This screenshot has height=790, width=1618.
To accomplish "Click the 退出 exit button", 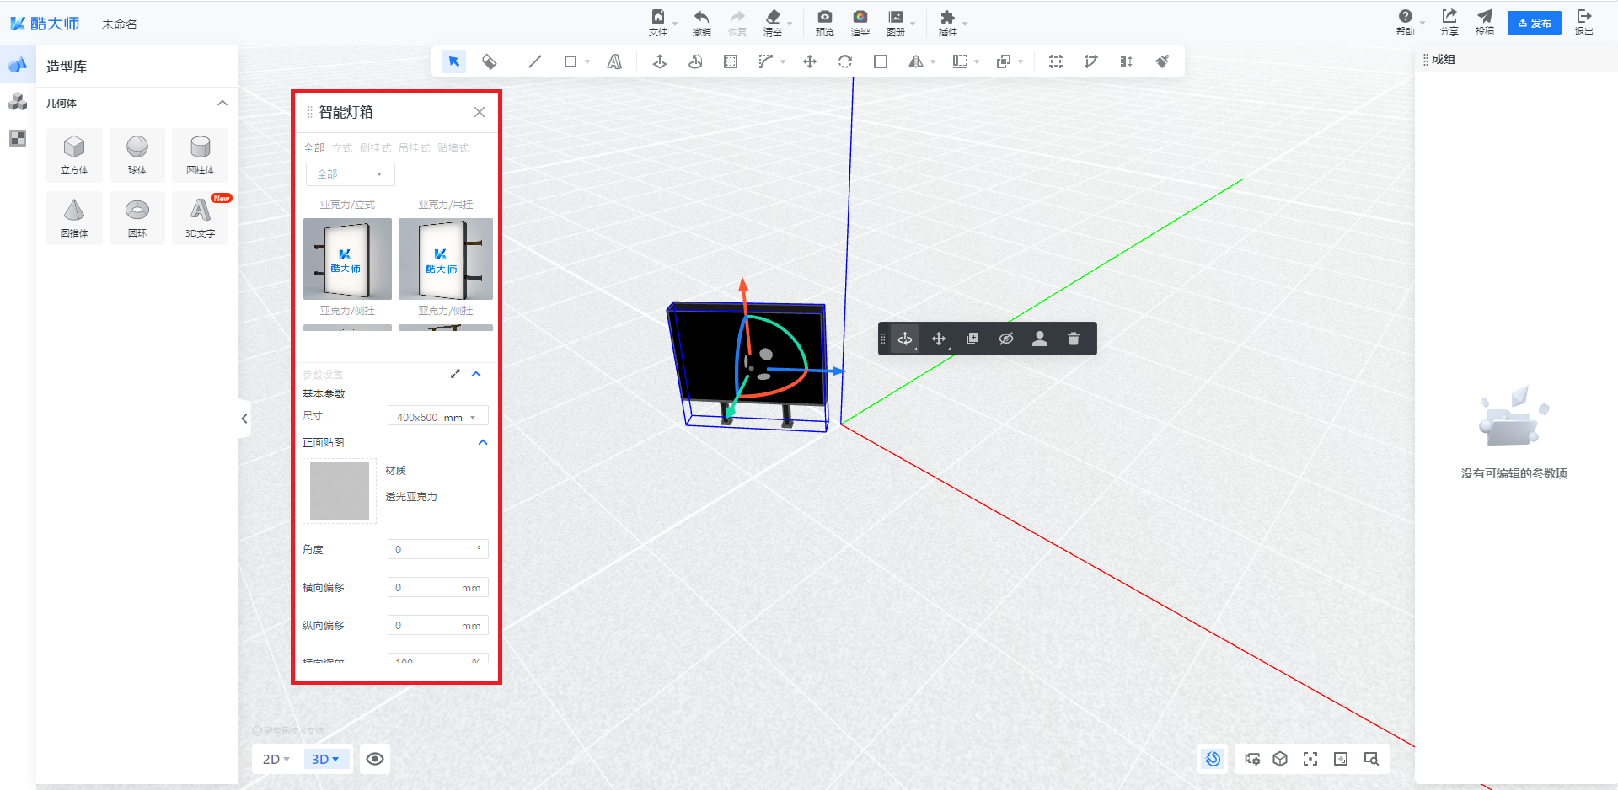I will point(1584,23).
